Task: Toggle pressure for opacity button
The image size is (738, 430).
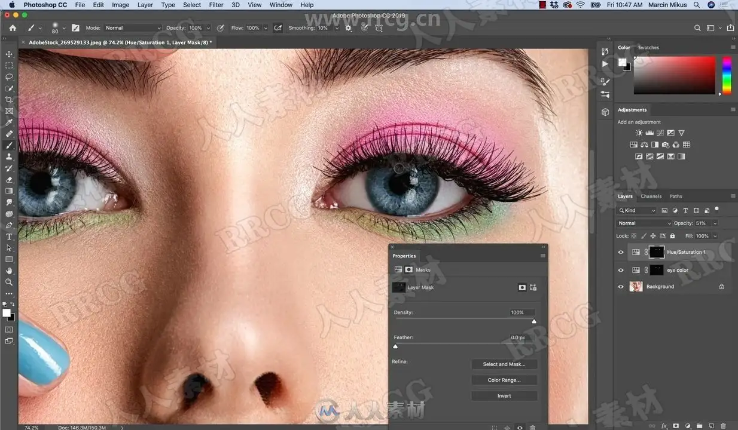Action: pos(221,28)
